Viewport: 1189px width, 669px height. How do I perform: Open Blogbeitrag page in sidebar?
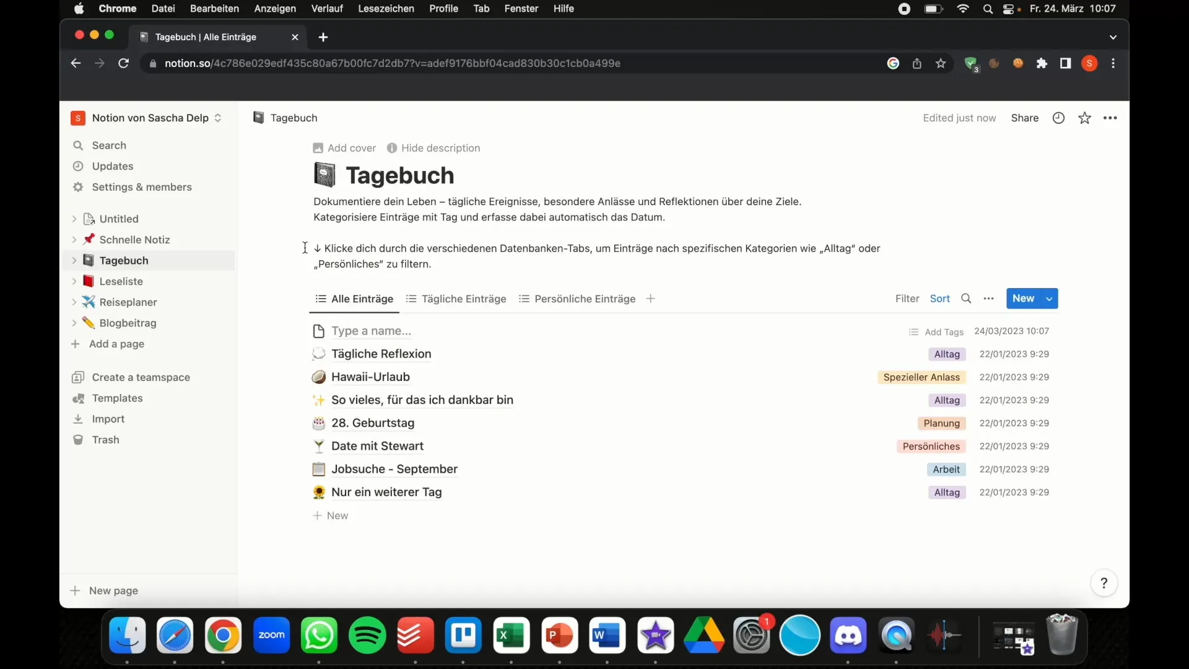click(x=128, y=323)
